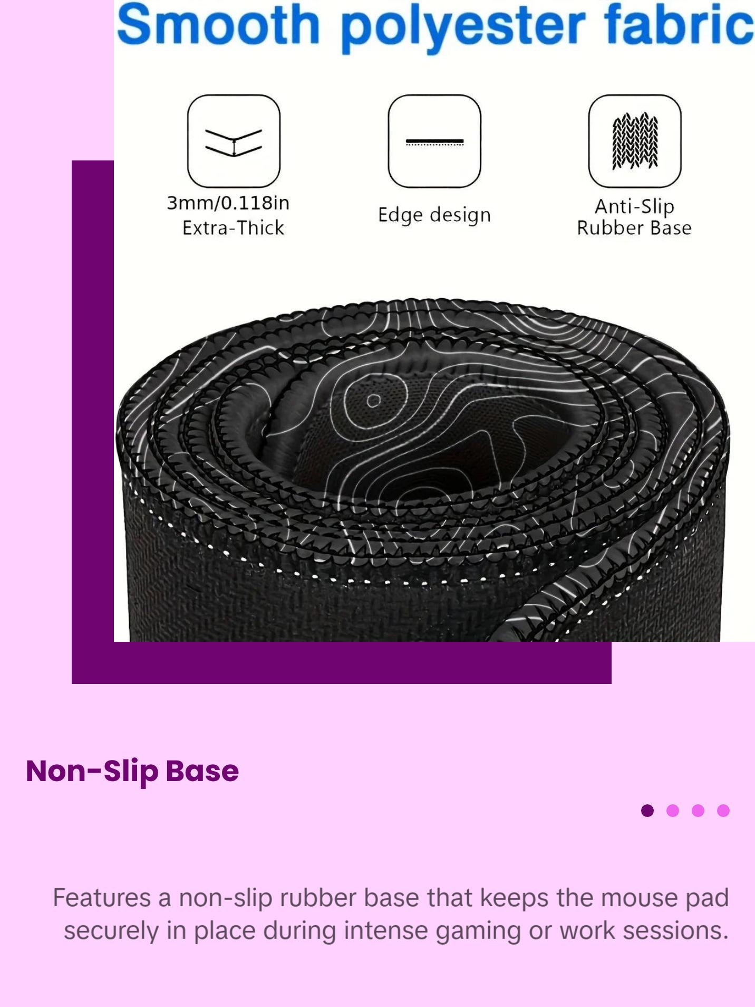
Task: Click the 3mm/0.118in Extra-Thick label
Action: pyautogui.click(x=228, y=215)
